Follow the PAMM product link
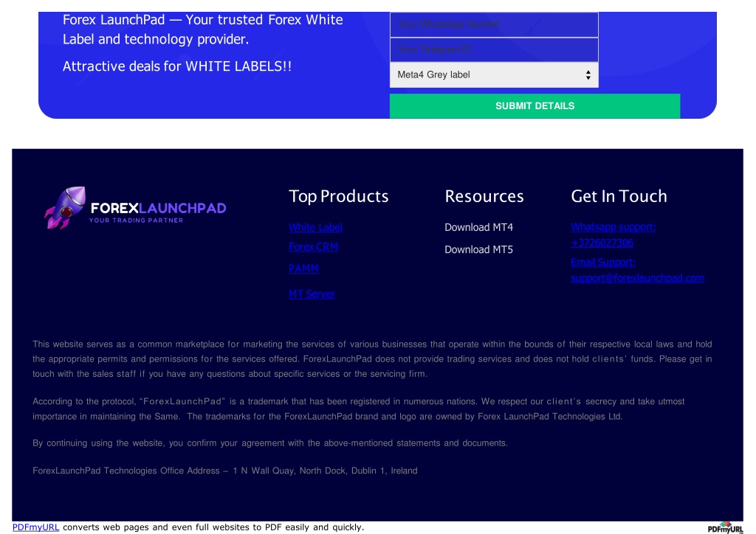The image size is (756, 534). 303,268
